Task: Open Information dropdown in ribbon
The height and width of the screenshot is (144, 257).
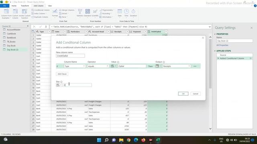Action: 106,17
